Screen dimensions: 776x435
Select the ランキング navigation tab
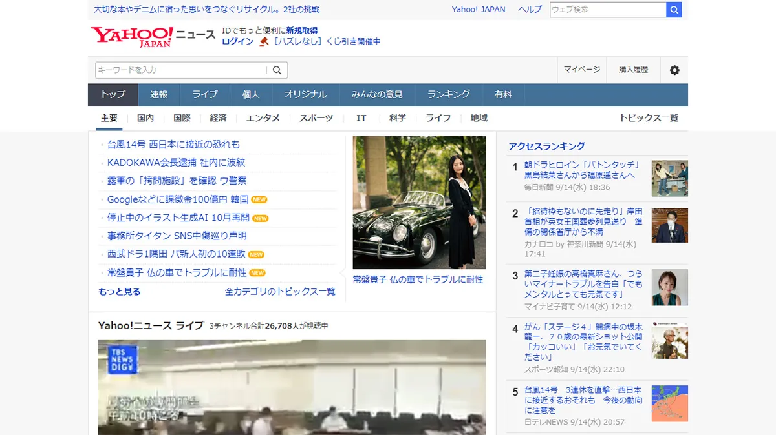tap(448, 95)
